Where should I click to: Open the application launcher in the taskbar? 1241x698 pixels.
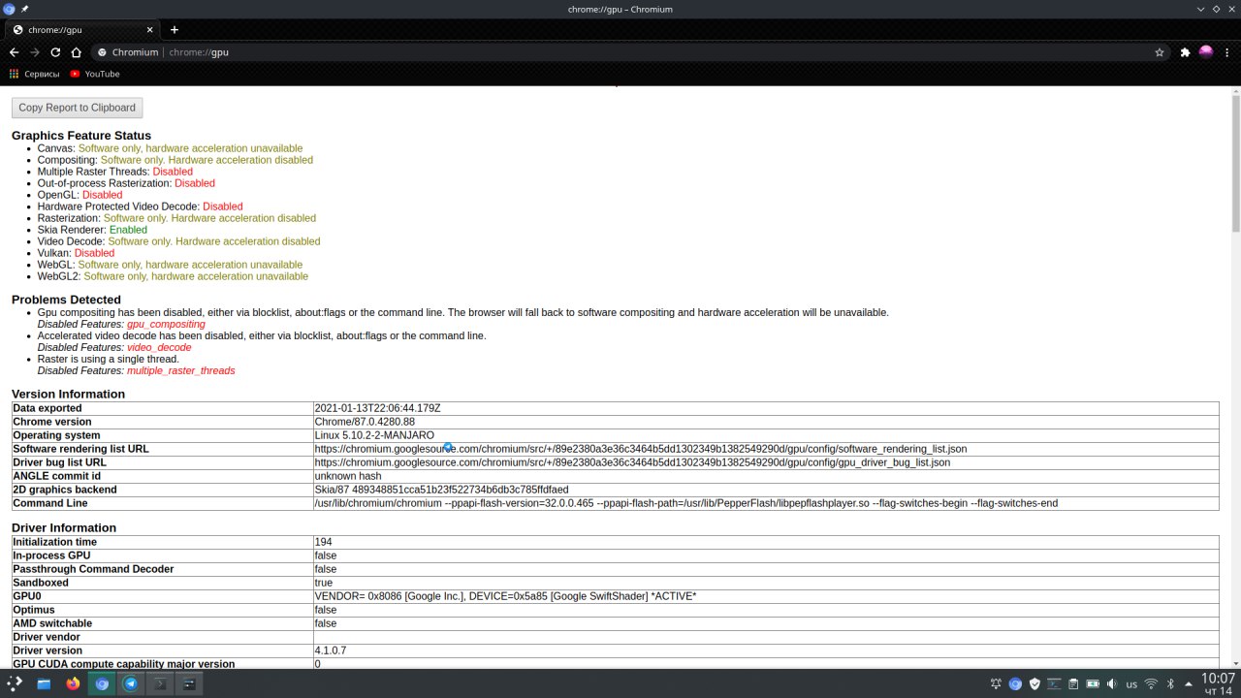pos(15,683)
